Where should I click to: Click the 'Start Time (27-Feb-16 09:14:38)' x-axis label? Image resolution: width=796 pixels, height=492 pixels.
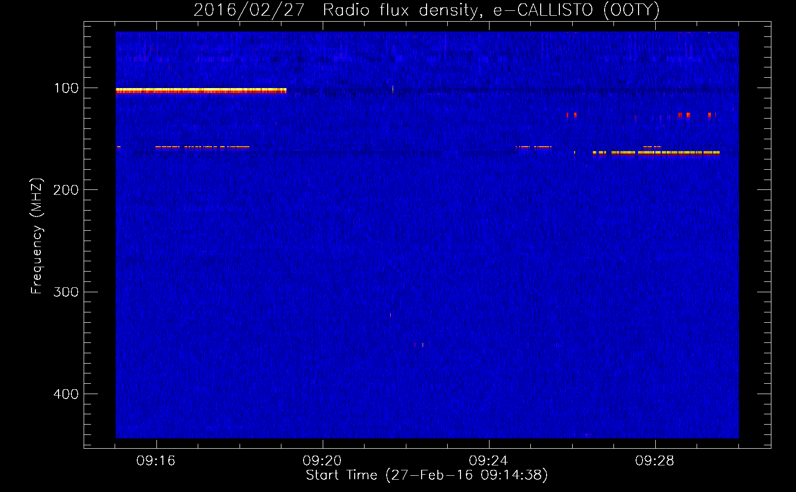pos(427,475)
